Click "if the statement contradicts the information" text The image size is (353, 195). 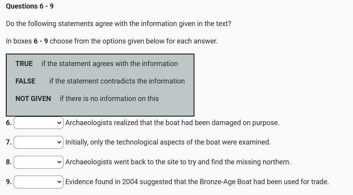117,81
